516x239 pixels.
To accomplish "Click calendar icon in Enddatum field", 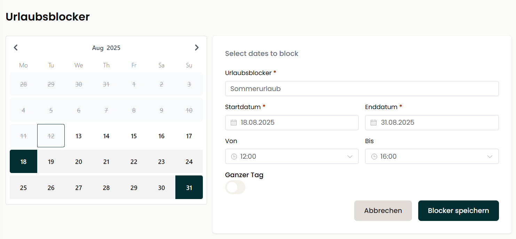I will coord(374,123).
